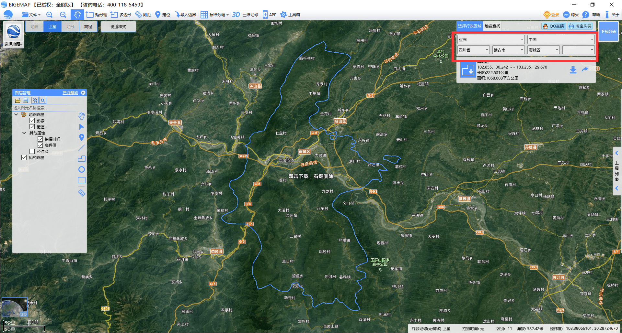
Task: Click 导入边界 import boundary tool
Action: click(185, 15)
